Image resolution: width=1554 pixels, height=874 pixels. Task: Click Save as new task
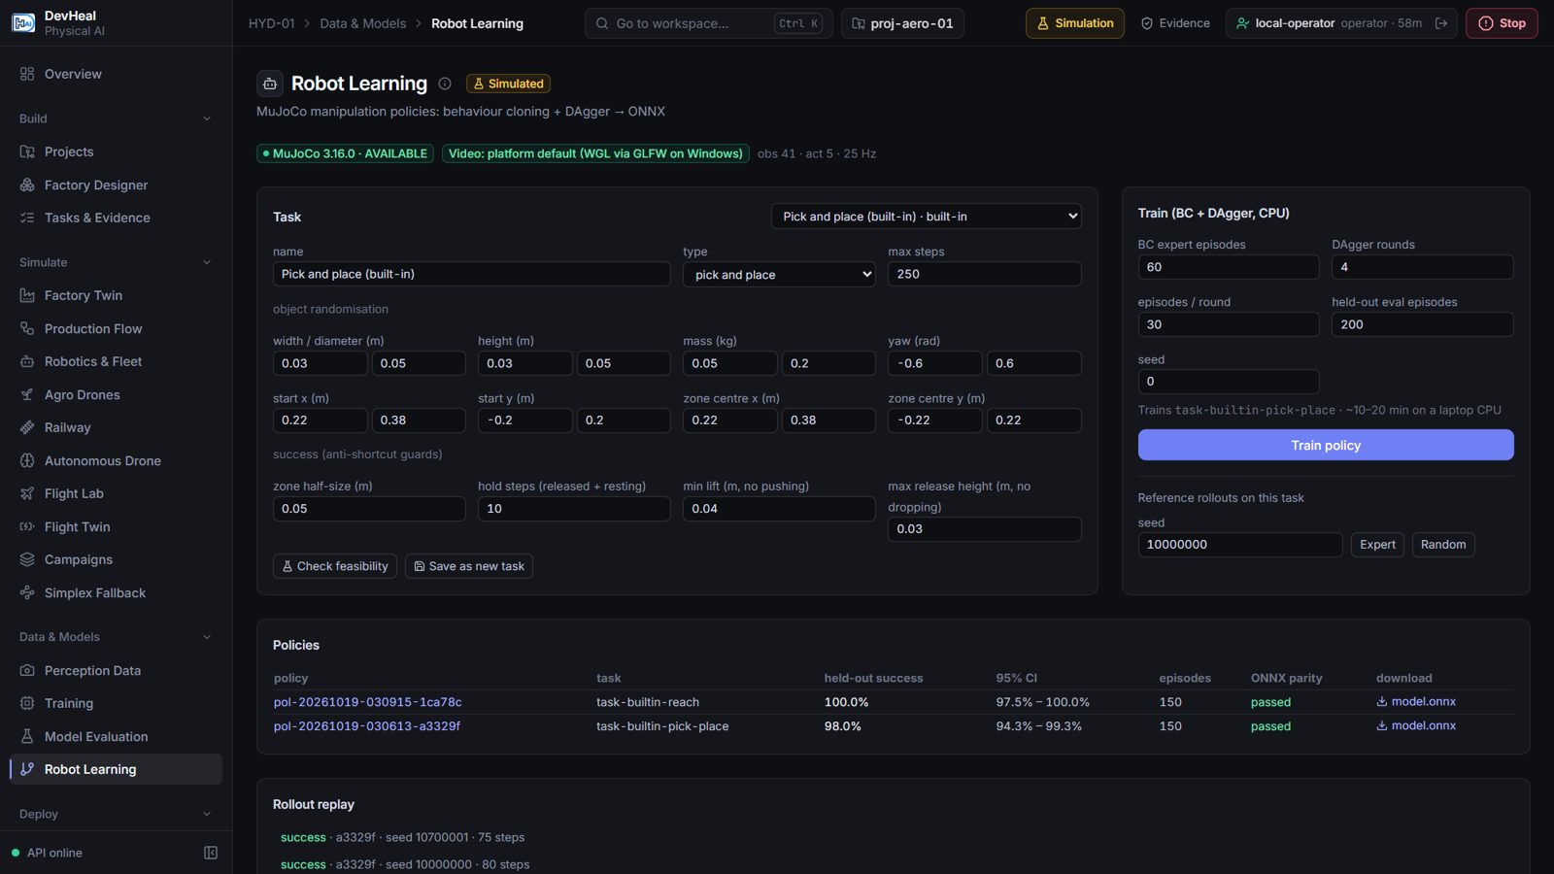tap(469, 566)
